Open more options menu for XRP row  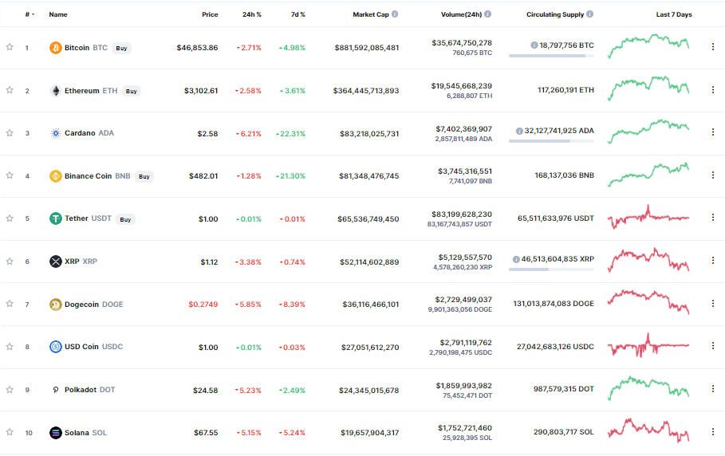[713, 261]
